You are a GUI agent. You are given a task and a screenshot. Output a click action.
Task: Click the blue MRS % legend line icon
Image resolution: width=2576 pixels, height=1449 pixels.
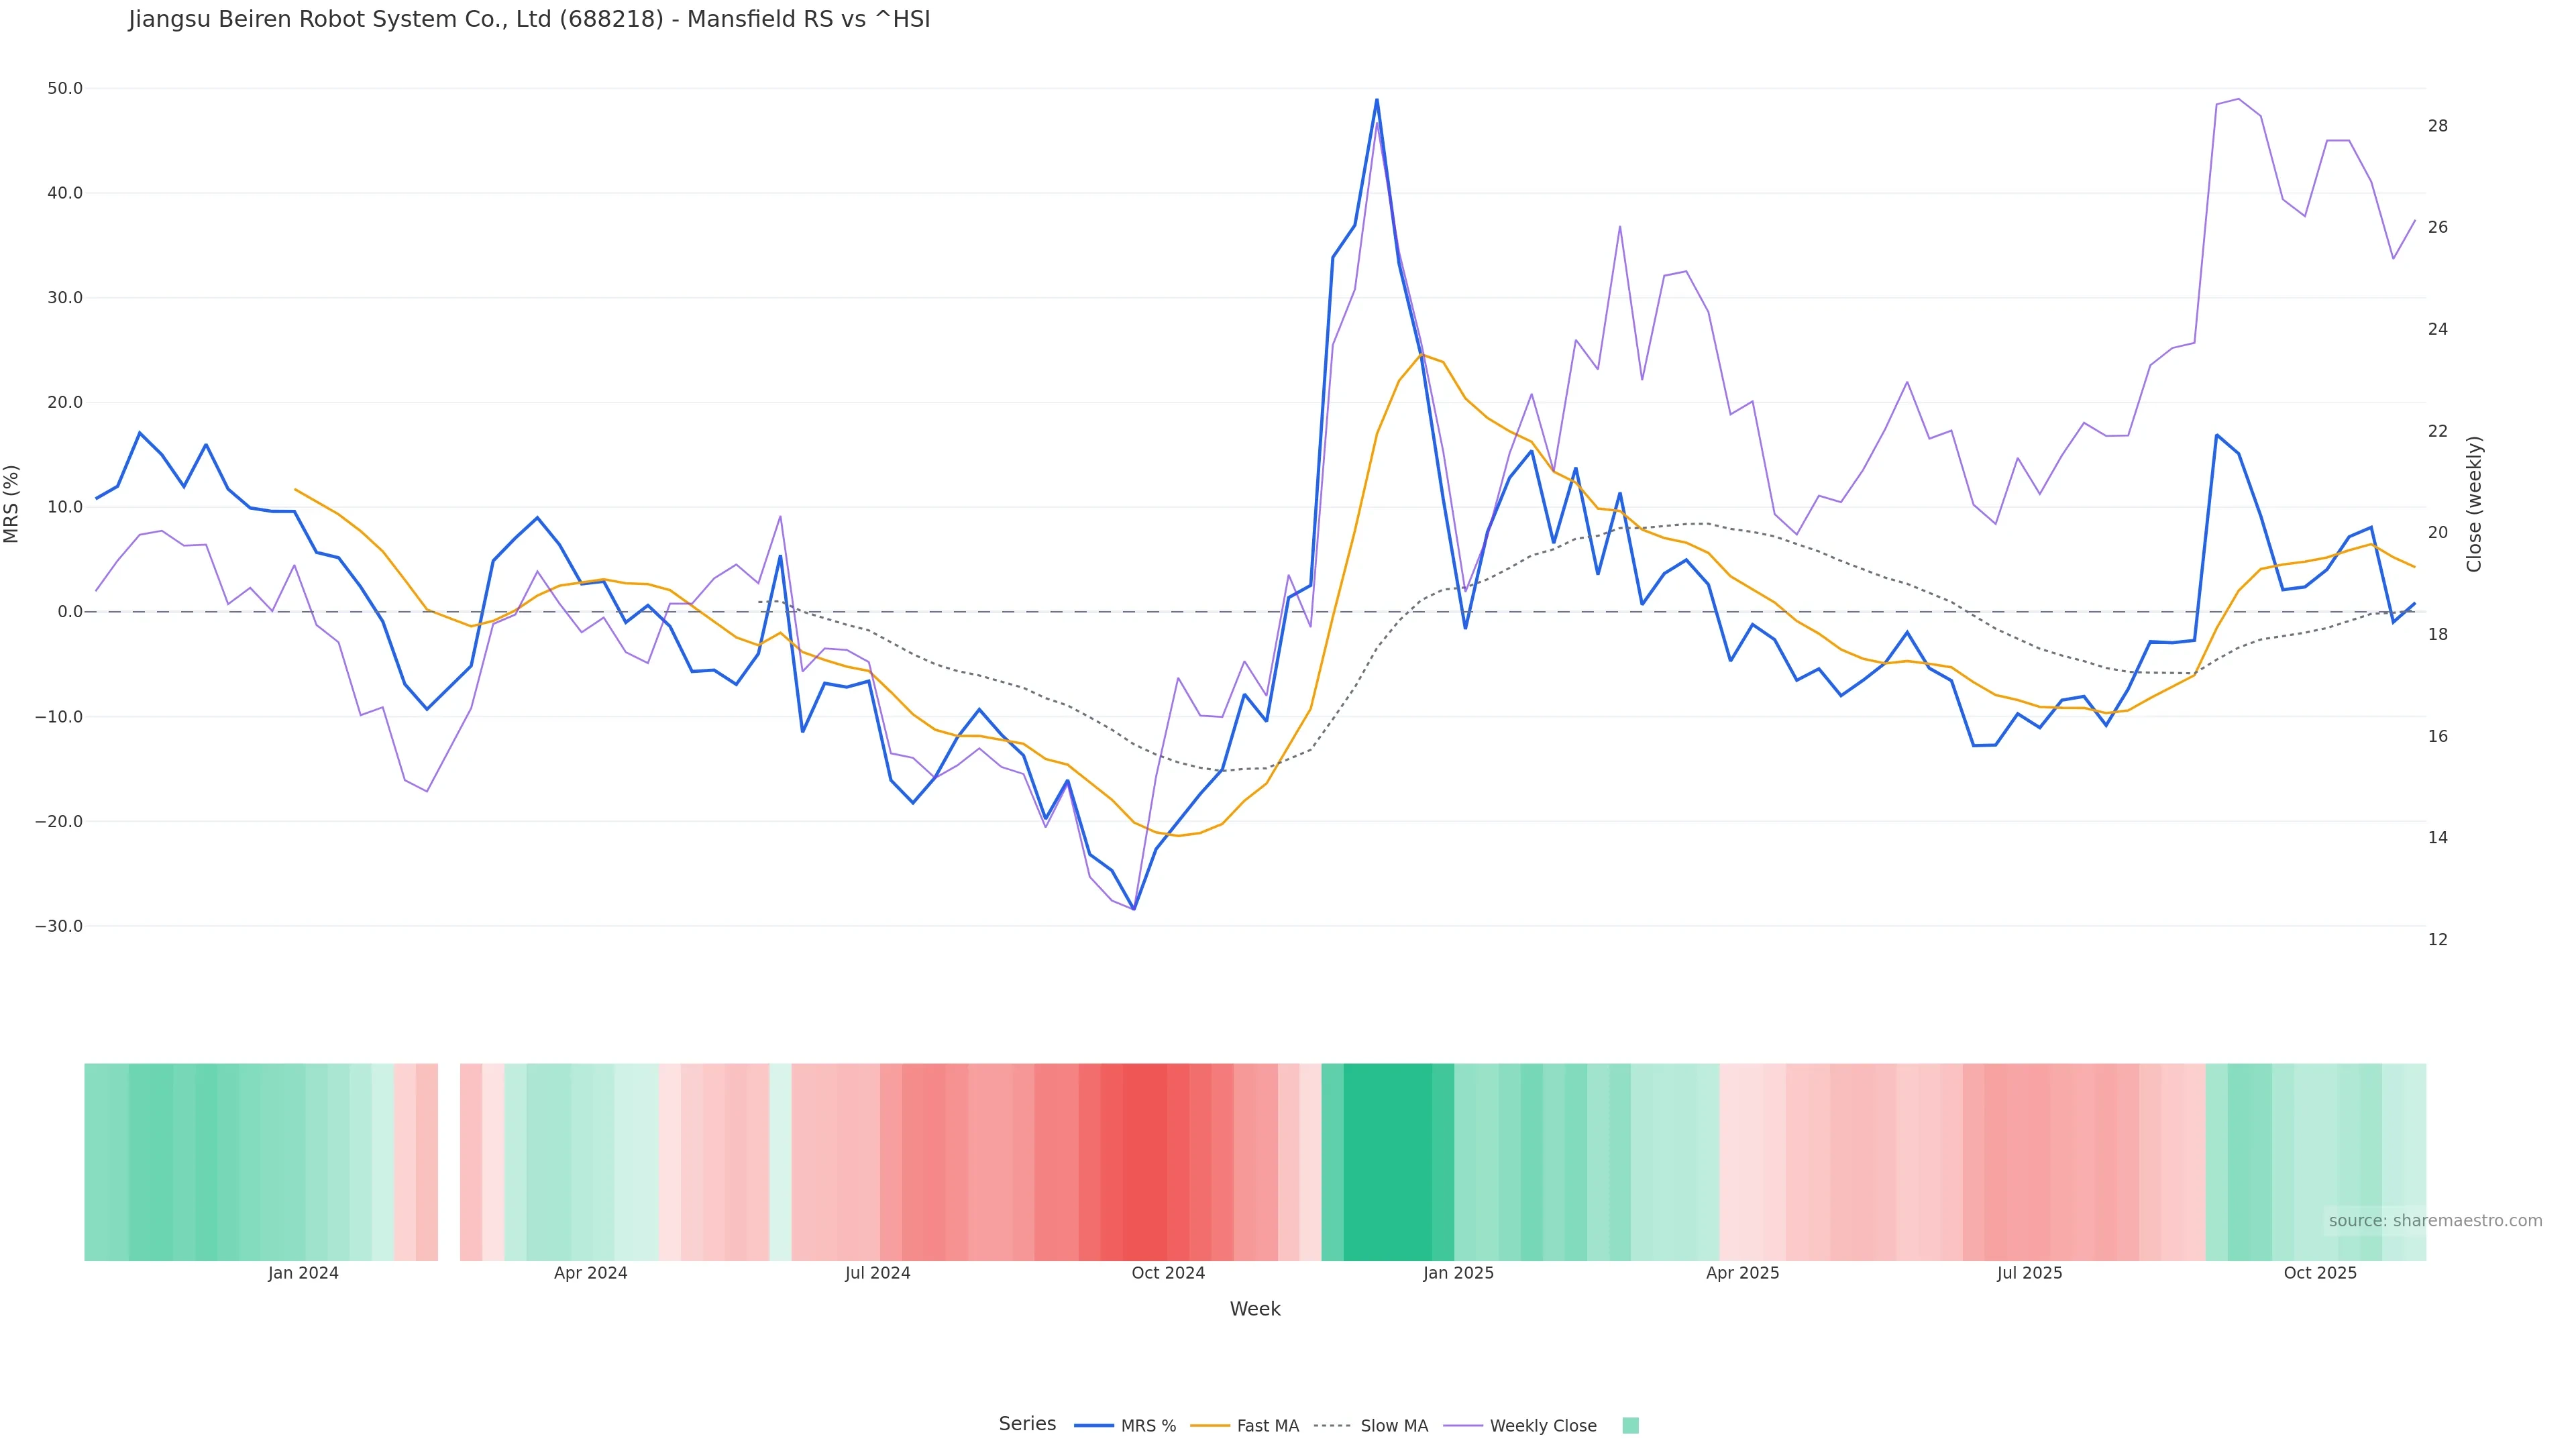click(x=1093, y=1426)
